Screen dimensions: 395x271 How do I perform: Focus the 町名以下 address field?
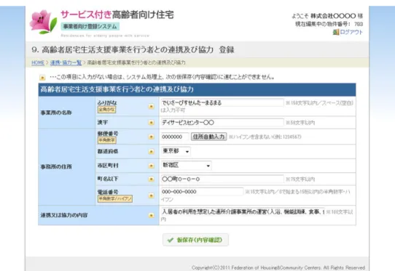coord(222,179)
